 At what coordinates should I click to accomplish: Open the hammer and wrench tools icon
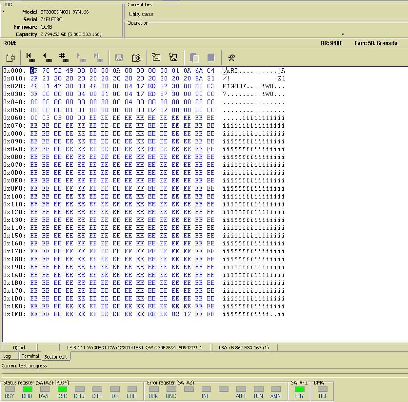pos(231,58)
